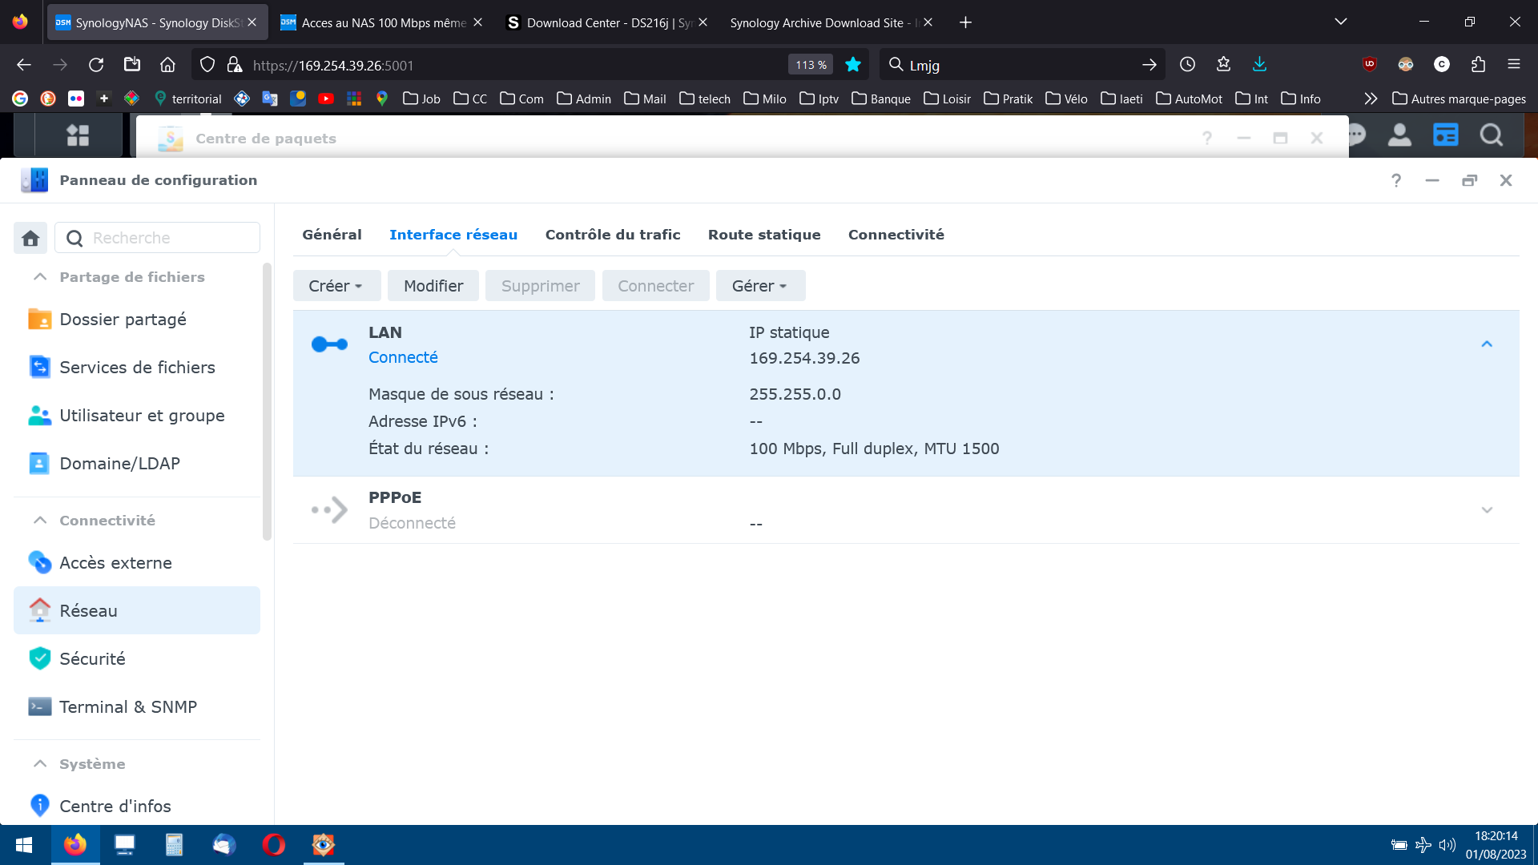Open the DSM main menu grid icon
This screenshot has height=865, width=1538.
(78, 135)
